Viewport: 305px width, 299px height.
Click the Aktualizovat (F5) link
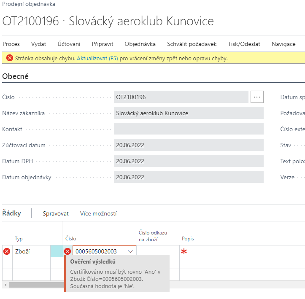coord(97,59)
